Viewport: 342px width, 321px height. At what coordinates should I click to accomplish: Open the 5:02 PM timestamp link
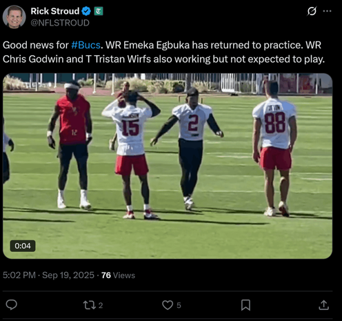pyautogui.click(x=19, y=275)
